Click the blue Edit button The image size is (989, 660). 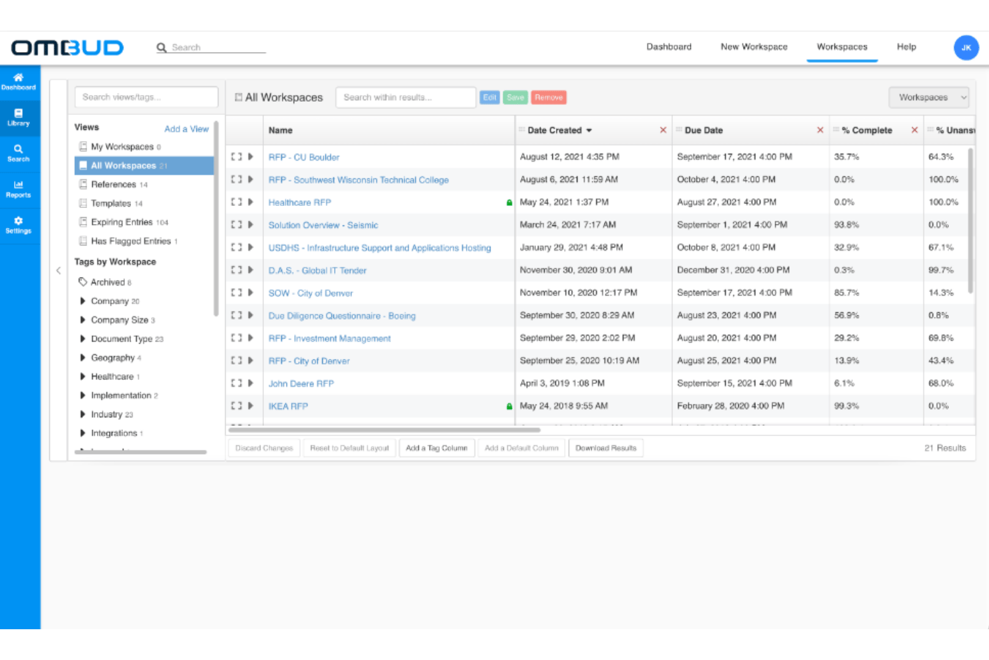pyautogui.click(x=490, y=98)
